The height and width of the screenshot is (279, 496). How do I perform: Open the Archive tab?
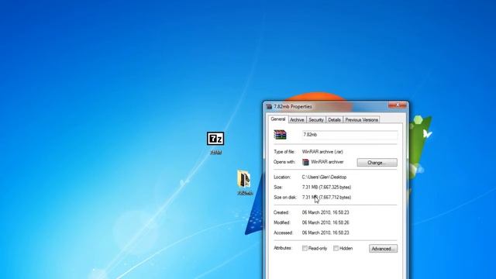[x=297, y=120]
